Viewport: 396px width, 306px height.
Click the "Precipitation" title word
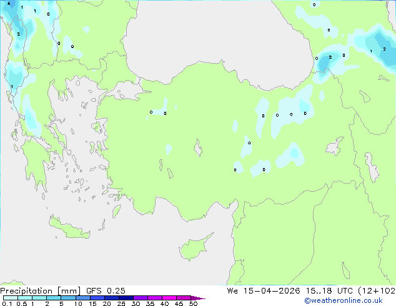pyautogui.click(x=26, y=291)
